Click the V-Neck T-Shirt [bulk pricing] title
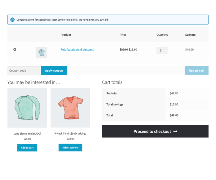 pyautogui.click(x=70, y=133)
